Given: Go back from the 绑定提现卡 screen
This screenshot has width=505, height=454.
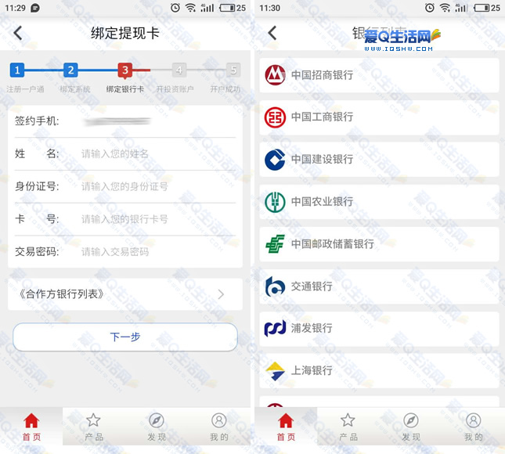Looking at the screenshot, I should point(18,33).
